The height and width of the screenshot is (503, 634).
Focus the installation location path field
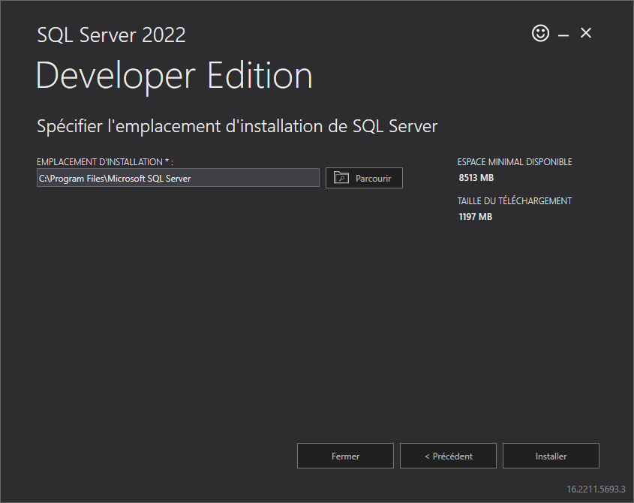[178, 178]
